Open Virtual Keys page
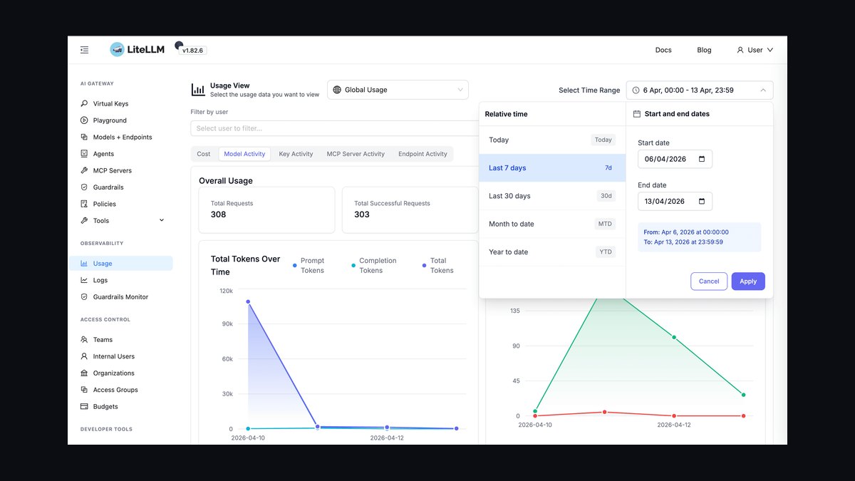 coord(121,104)
